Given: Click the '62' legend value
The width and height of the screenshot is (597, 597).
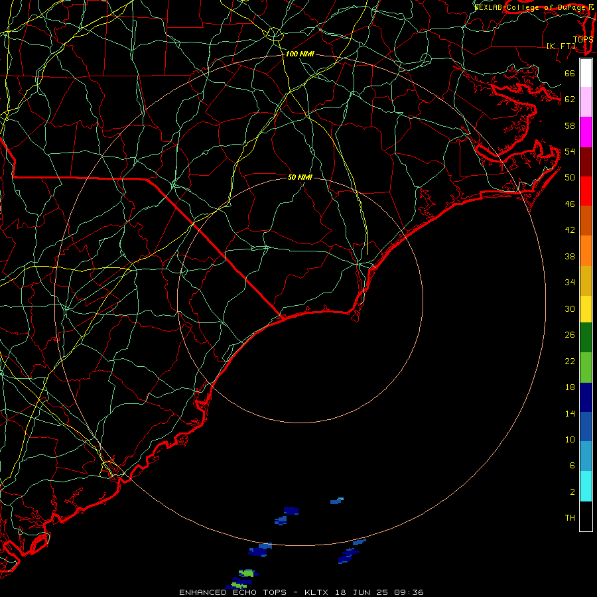Looking at the screenshot, I should point(570,99).
